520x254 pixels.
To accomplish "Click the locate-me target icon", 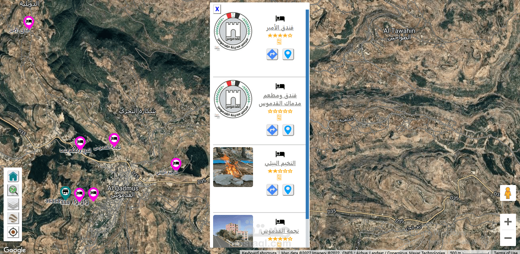I will point(13,232).
